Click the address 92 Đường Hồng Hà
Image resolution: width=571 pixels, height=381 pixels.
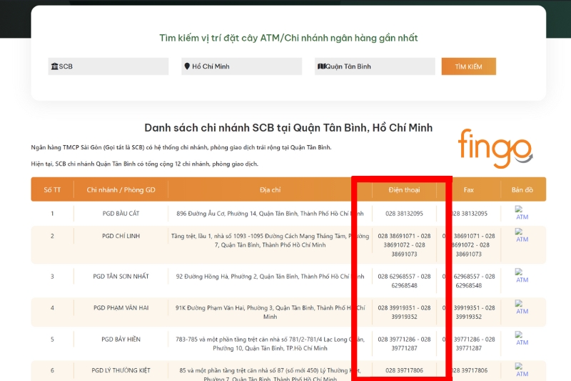click(x=270, y=277)
